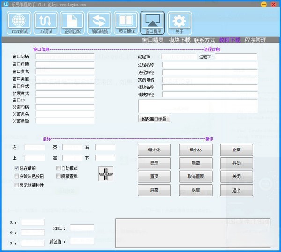Screen dimensions: 281x252
Task: Click the 正常 button
Action: click(x=237, y=150)
